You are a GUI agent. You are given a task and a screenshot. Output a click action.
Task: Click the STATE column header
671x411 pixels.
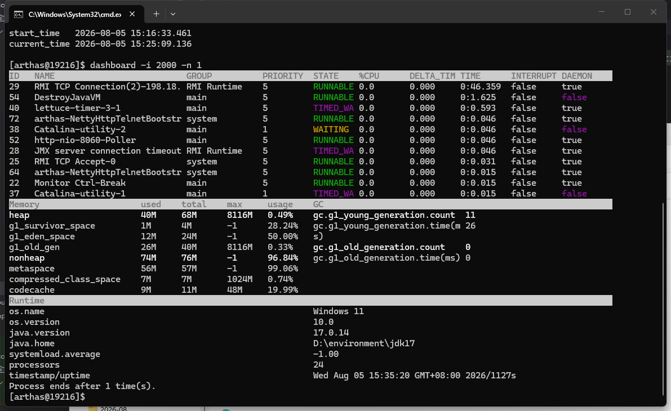click(x=326, y=75)
